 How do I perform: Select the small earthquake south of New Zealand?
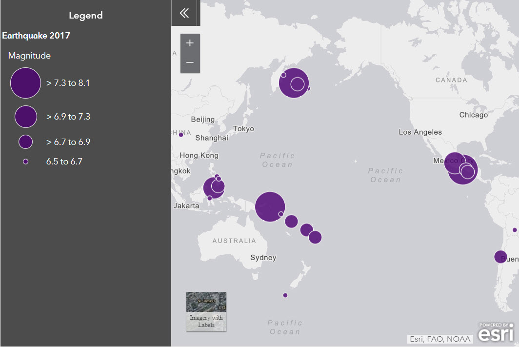pos(285,295)
